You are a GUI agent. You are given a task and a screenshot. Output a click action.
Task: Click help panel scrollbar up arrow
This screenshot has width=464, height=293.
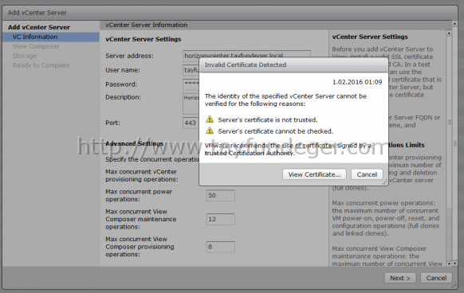click(449, 33)
